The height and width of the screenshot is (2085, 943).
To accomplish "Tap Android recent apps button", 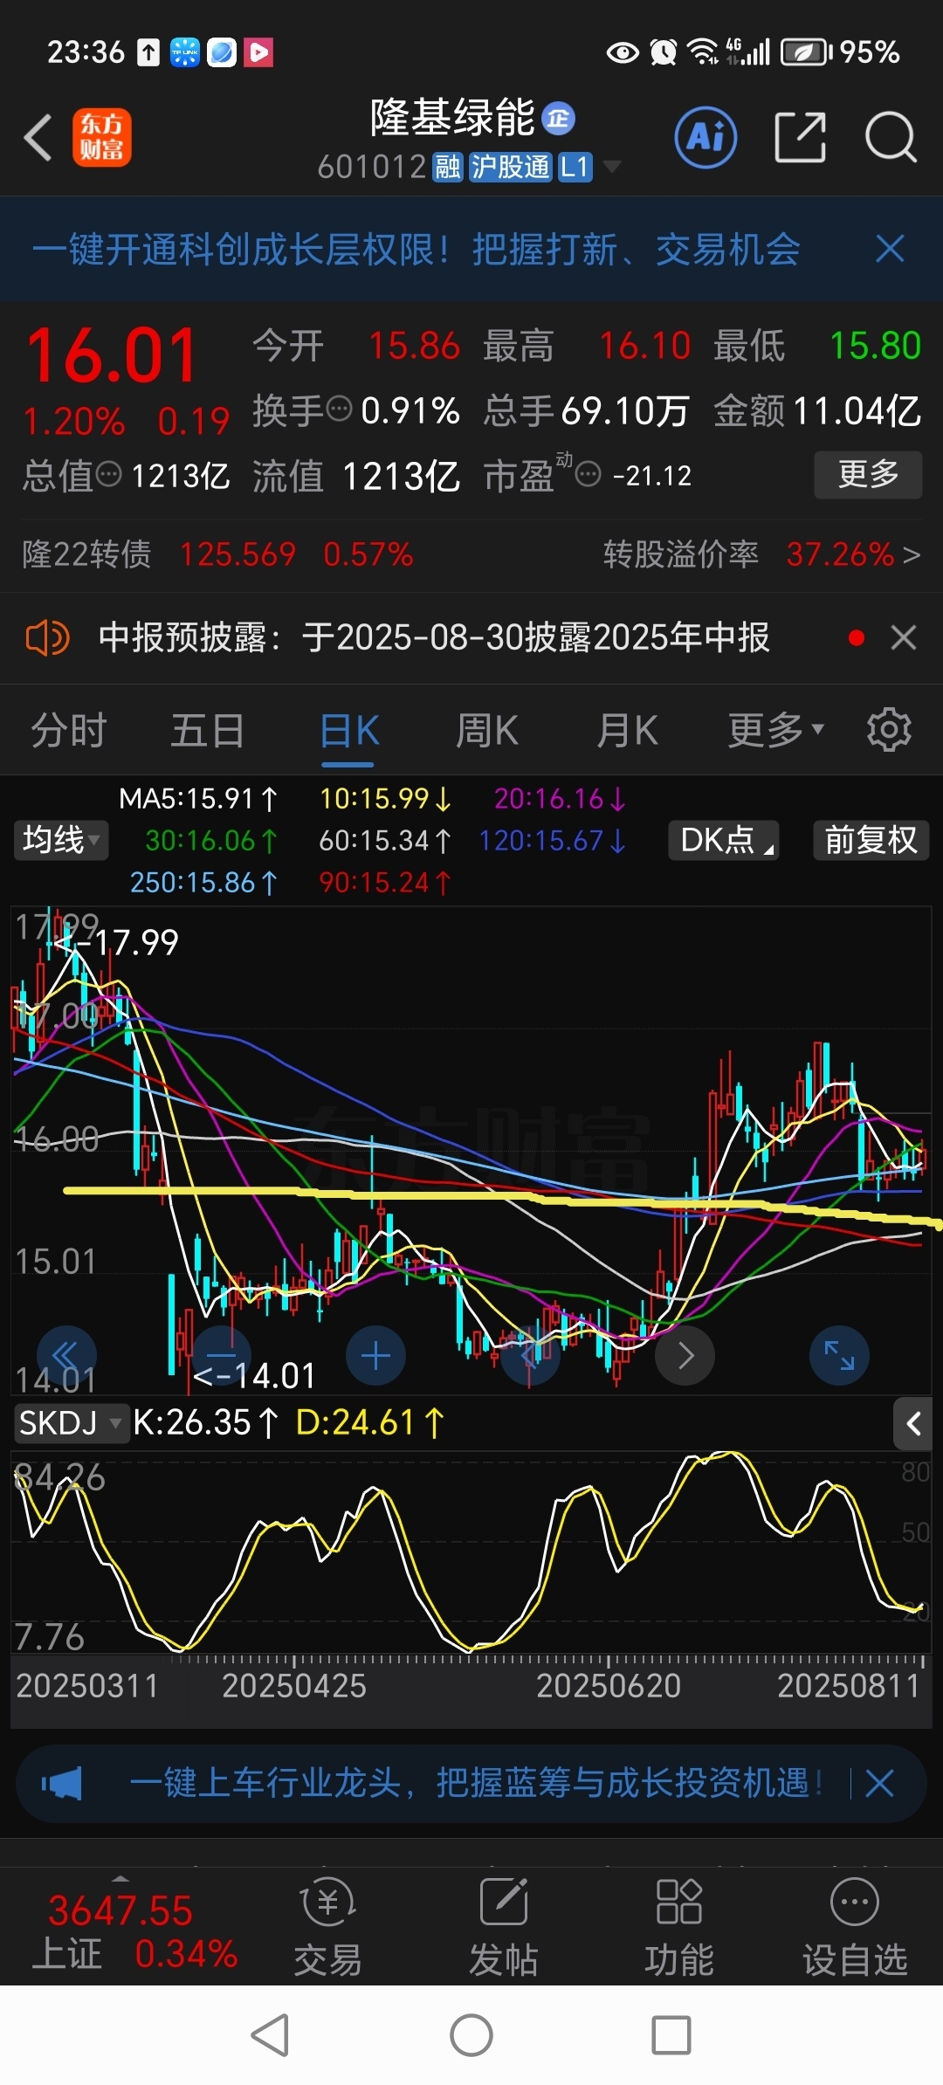I will coord(671,2035).
